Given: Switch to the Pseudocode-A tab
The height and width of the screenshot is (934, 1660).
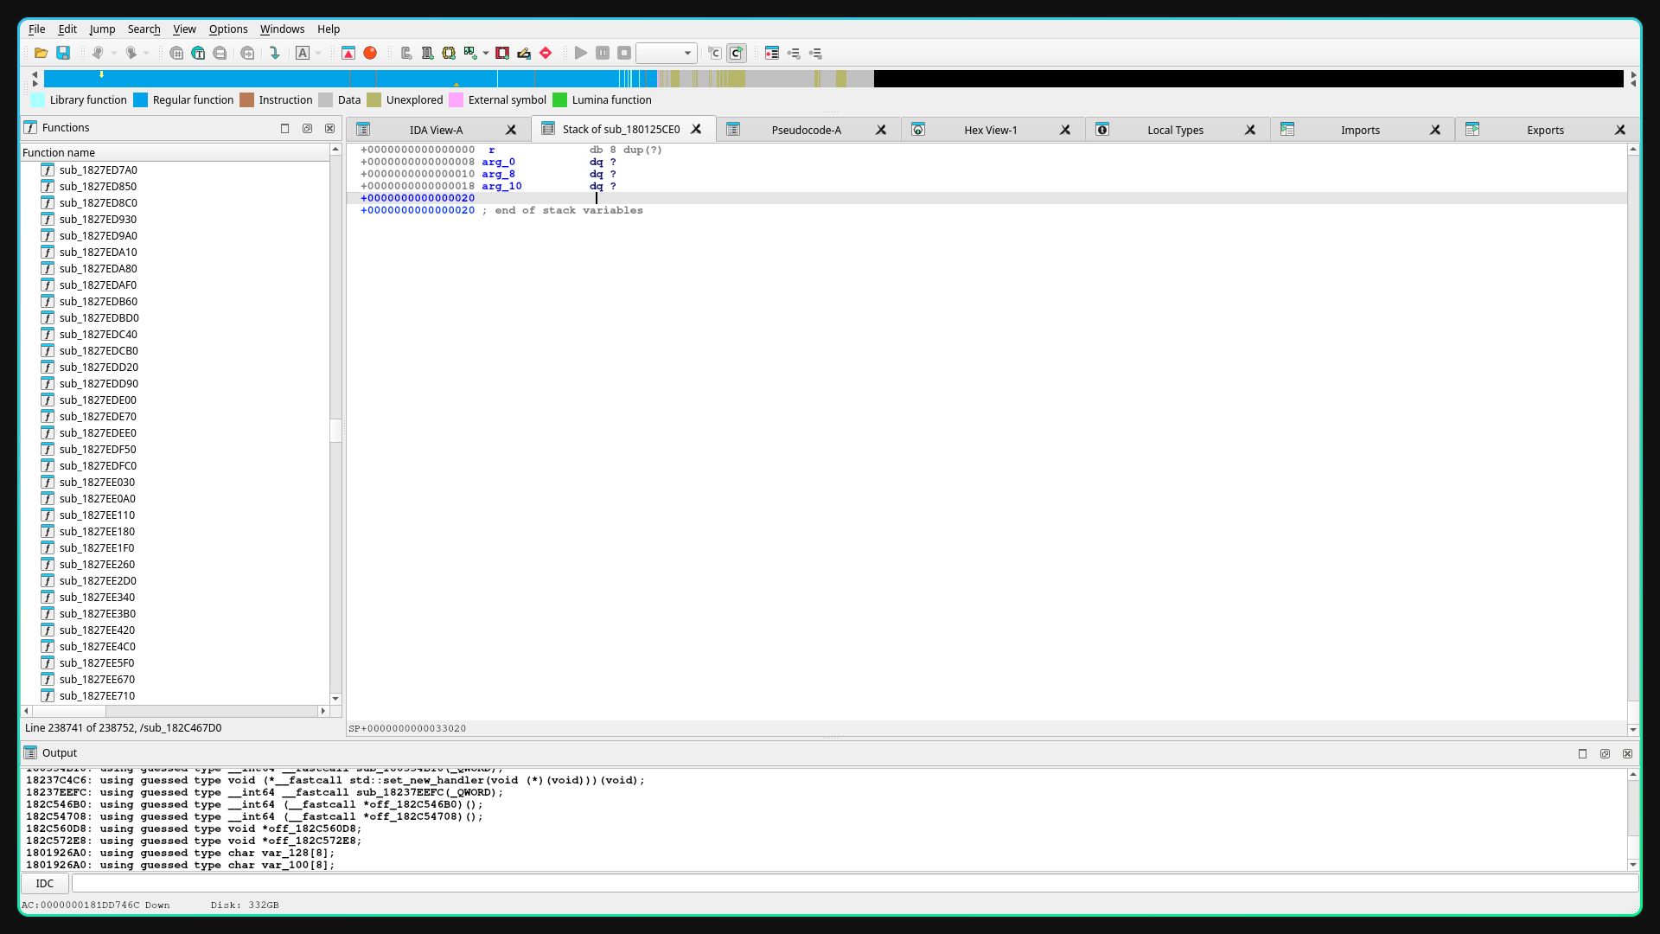Looking at the screenshot, I should pyautogui.click(x=805, y=130).
